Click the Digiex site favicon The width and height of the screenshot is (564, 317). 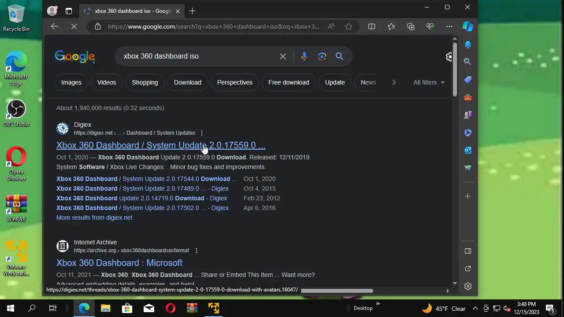click(63, 129)
